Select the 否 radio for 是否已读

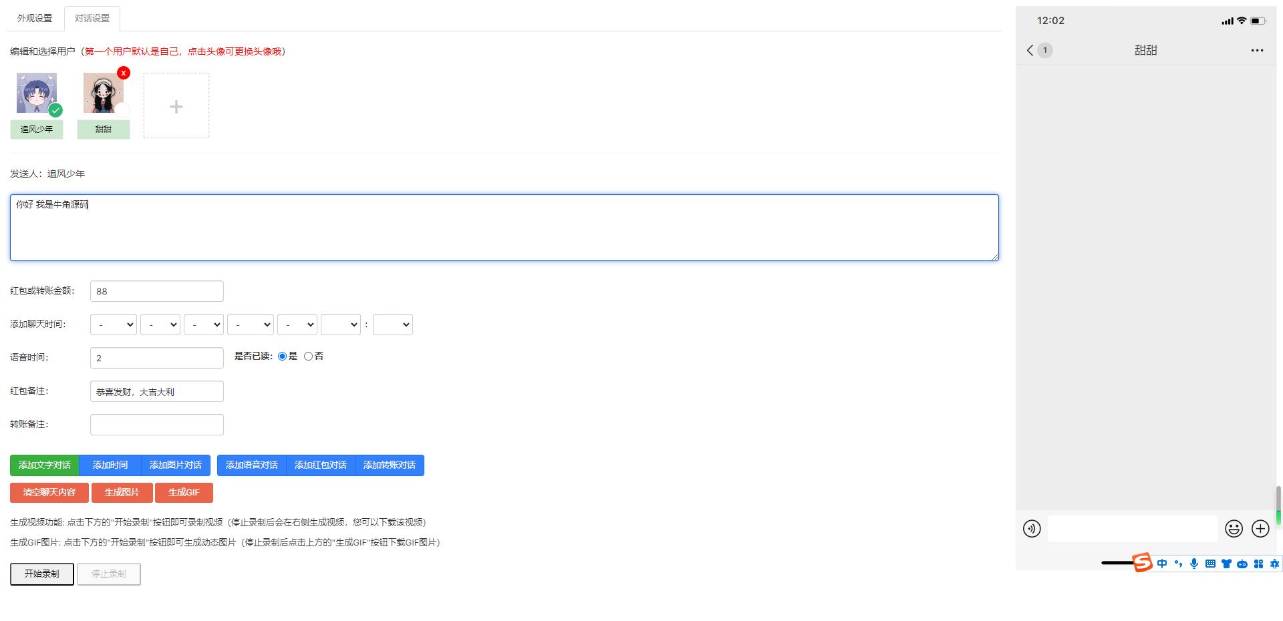pyautogui.click(x=308, y=357)
